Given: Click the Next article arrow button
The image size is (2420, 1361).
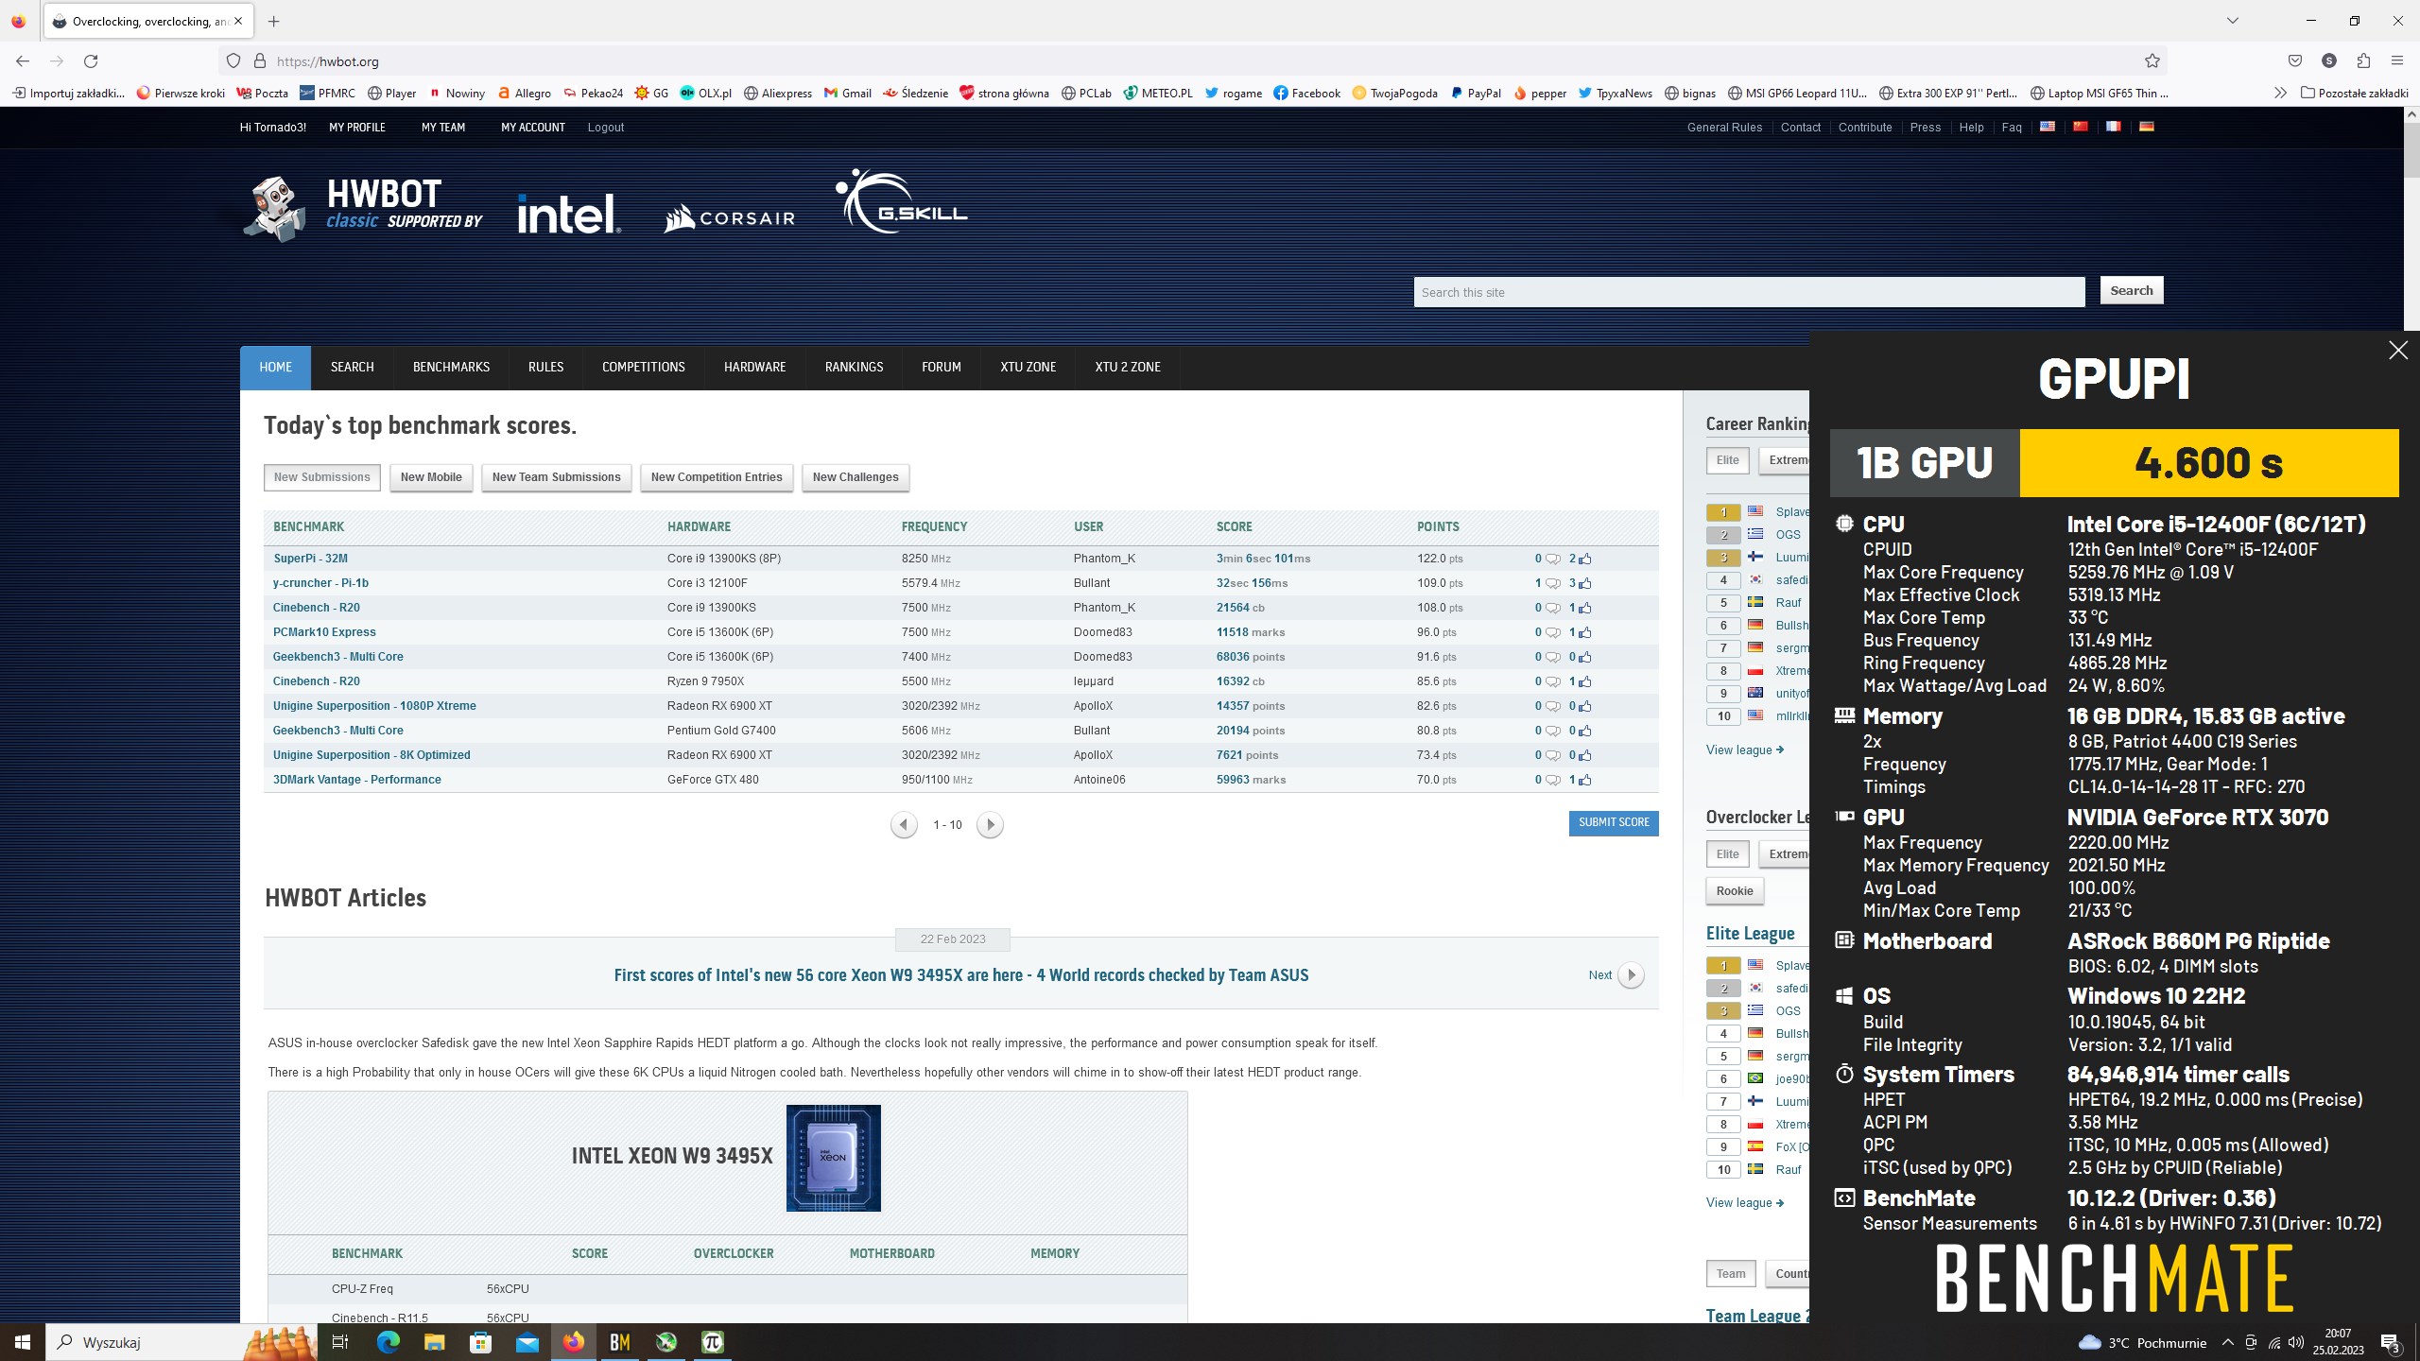Looking at the screenshot, I should point(1631,975).
